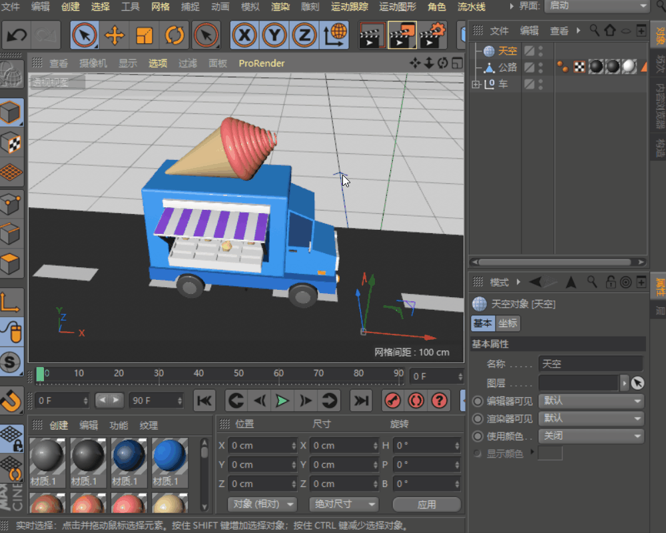Click the 应用 apply button
The width and height of the screenshot is (666, 533).
[x=426, y=504]
